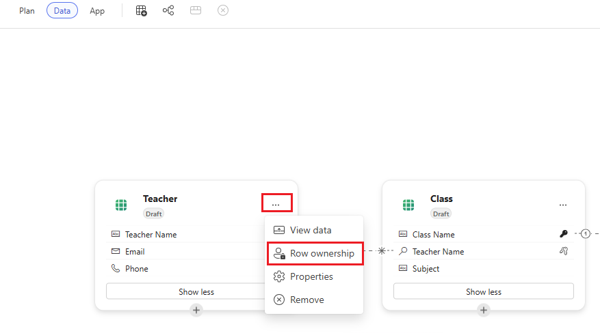Click the text type icon beside Subject
600x333 pixels.
pos(403,268)
